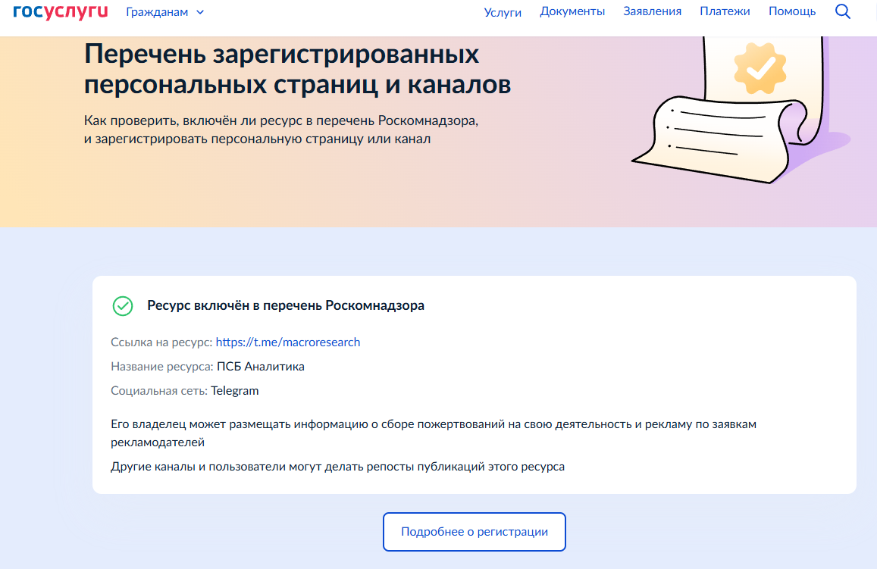
Task: Click the resource name ПСБ Аналитика
Action: (x=261, y=367)
